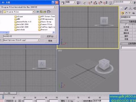The width and height of the screenshot is (136, 102).
Task: Toggle the Percent Snap icon
Action: tap(100, 3)
